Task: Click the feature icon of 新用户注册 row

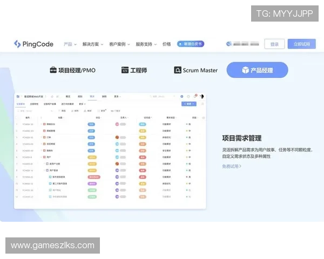Action: [x=47, y=164]
